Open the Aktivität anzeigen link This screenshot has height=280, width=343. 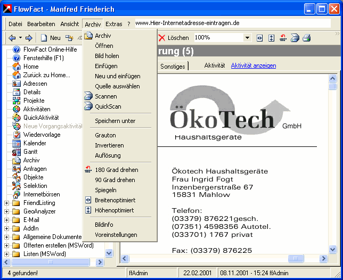[253, 65]
